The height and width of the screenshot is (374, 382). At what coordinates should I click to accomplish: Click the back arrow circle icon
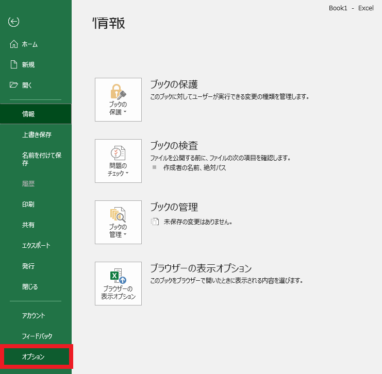(13, 22)
